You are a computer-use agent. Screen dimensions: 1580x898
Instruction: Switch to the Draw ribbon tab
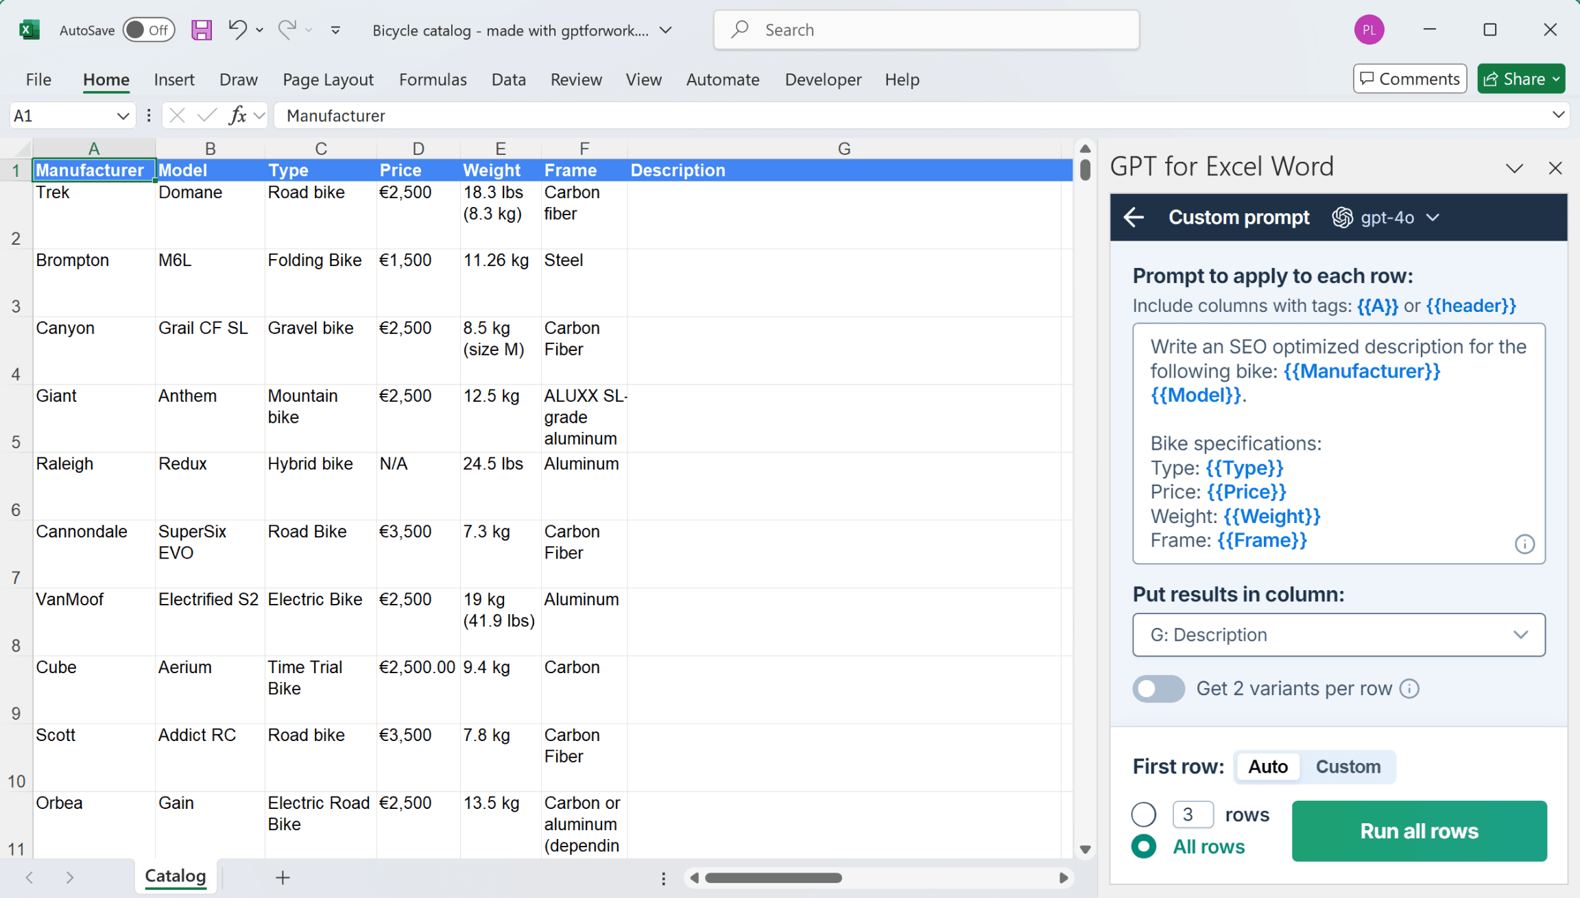pos(238,80)
